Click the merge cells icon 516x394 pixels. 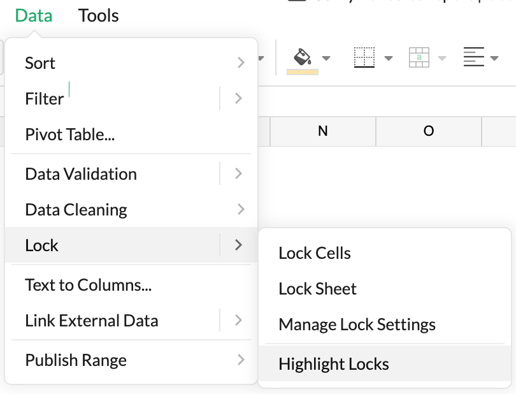pos(419,58)
